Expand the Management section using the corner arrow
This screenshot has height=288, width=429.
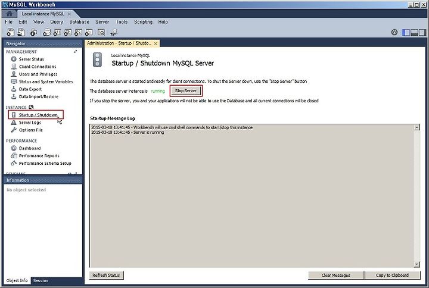pos(75,51)
